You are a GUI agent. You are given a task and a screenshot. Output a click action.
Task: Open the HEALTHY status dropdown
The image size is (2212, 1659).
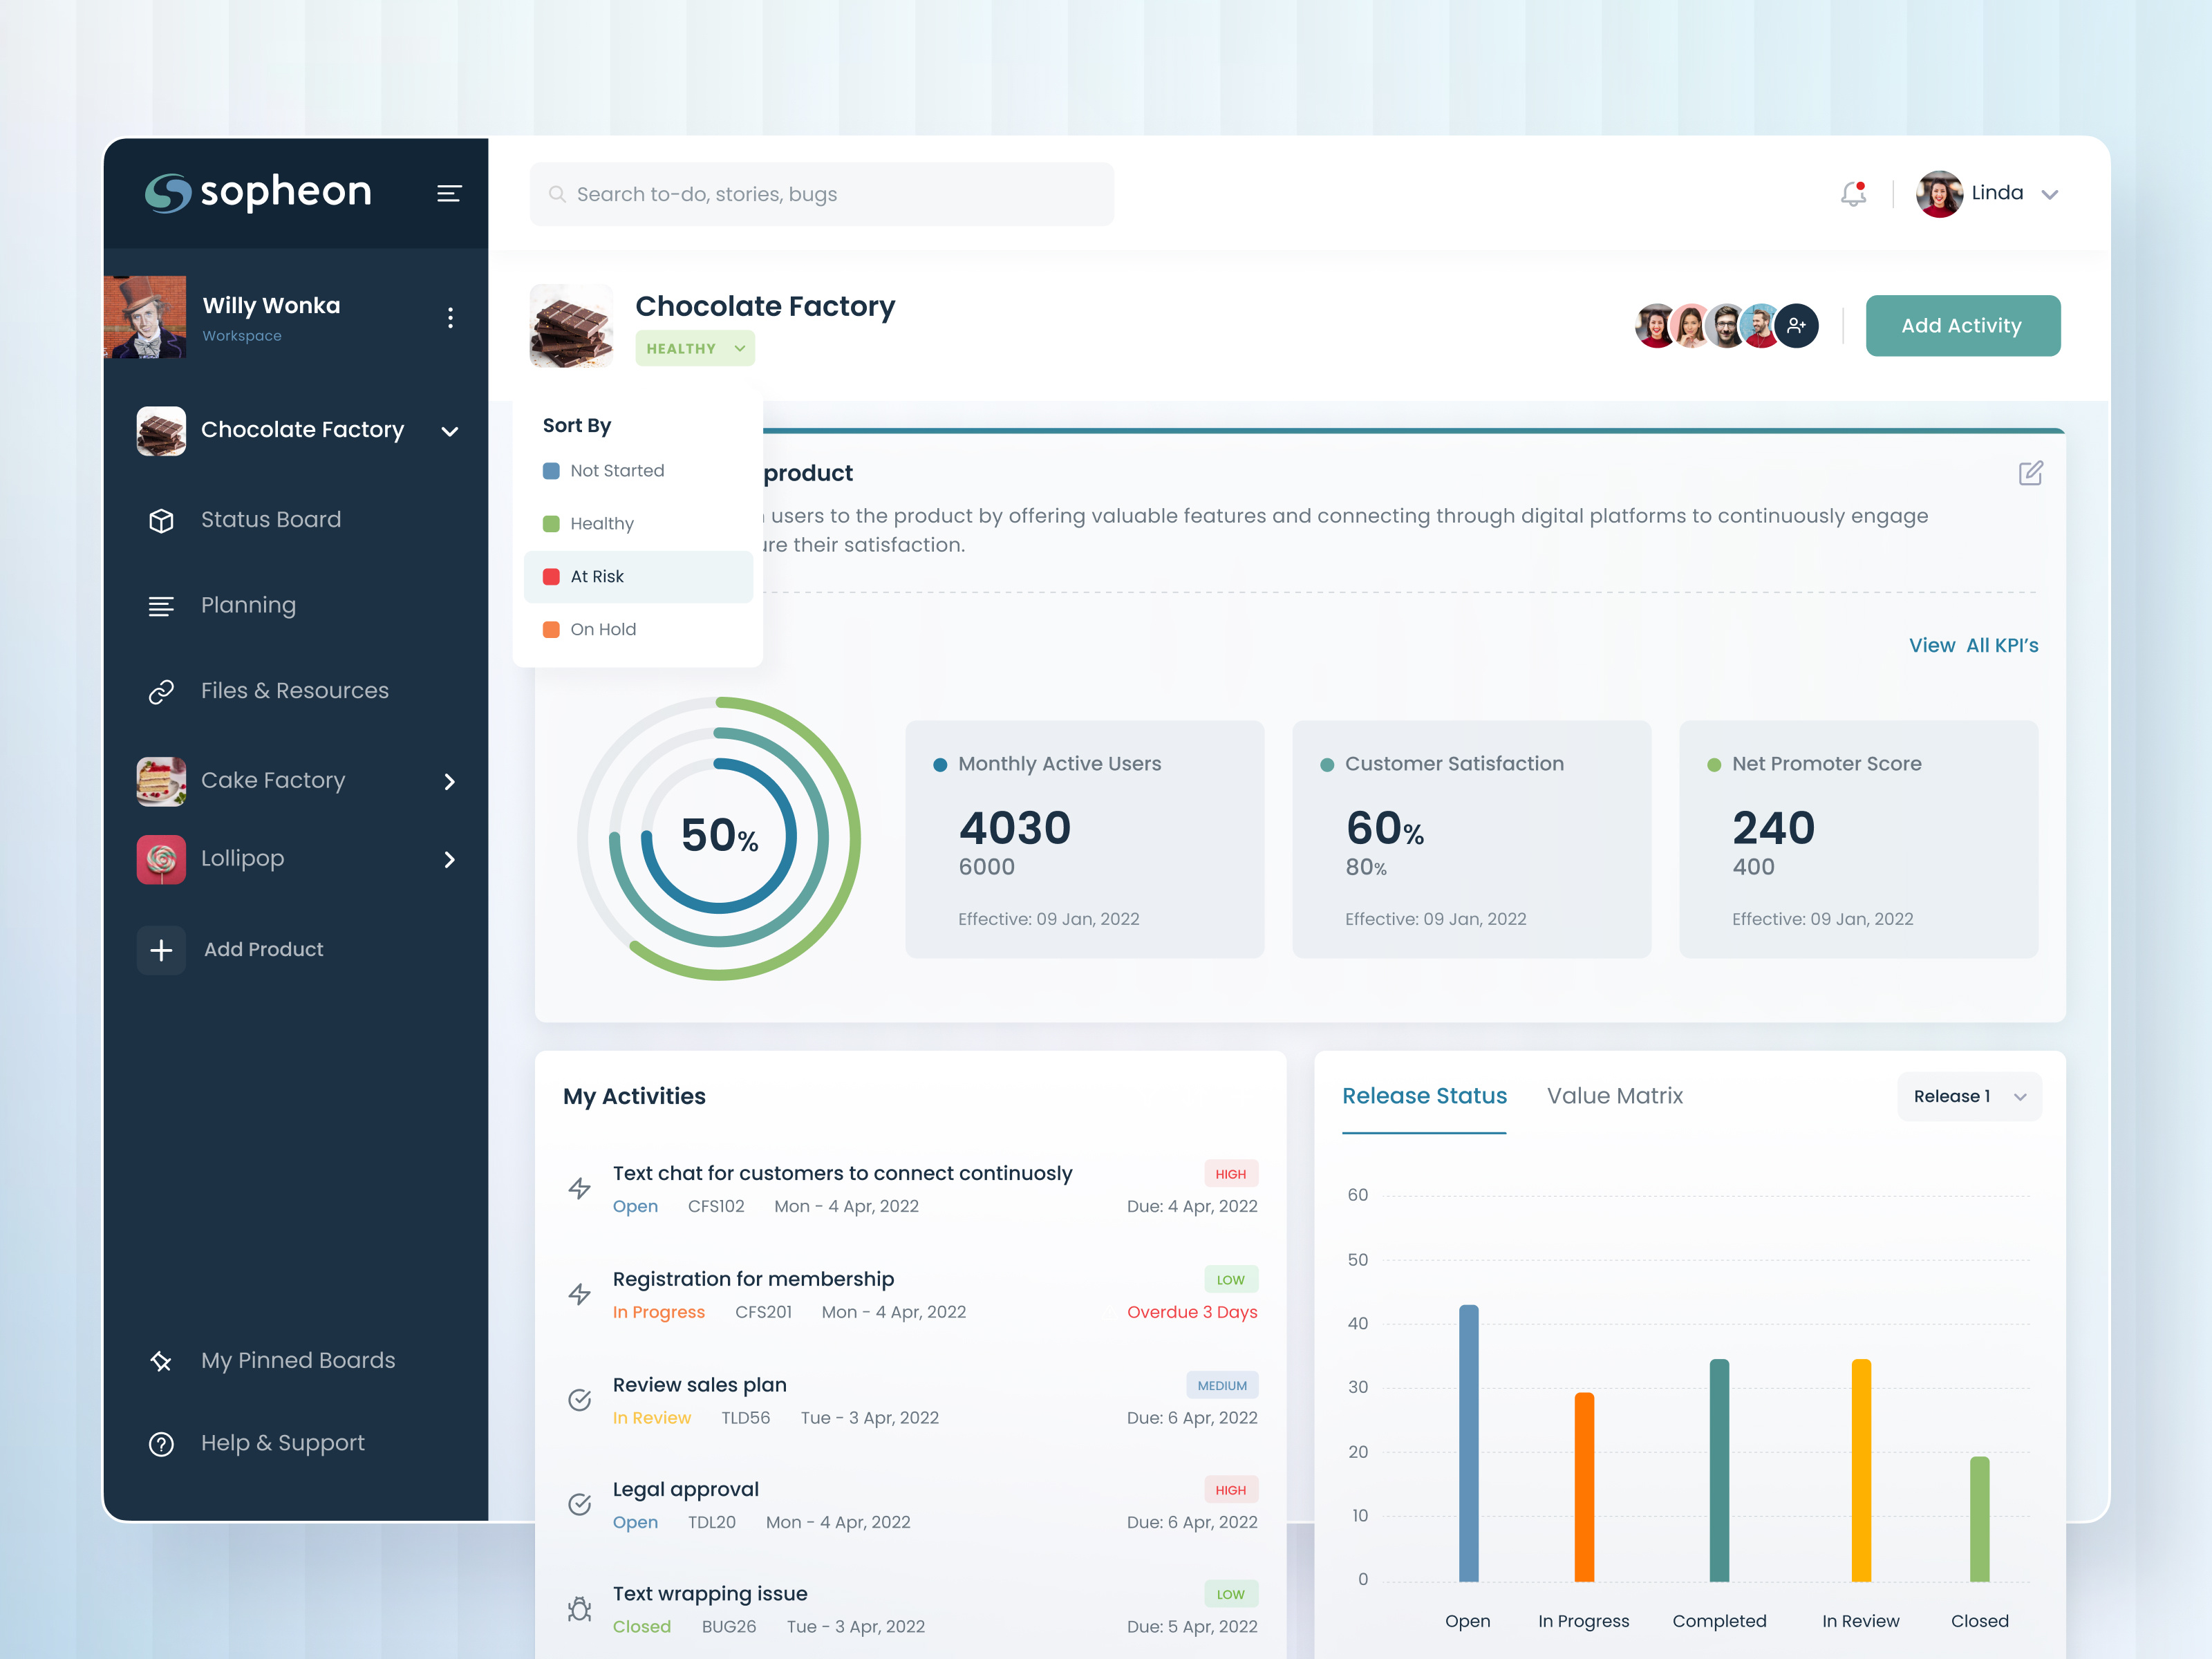(695, 349)
